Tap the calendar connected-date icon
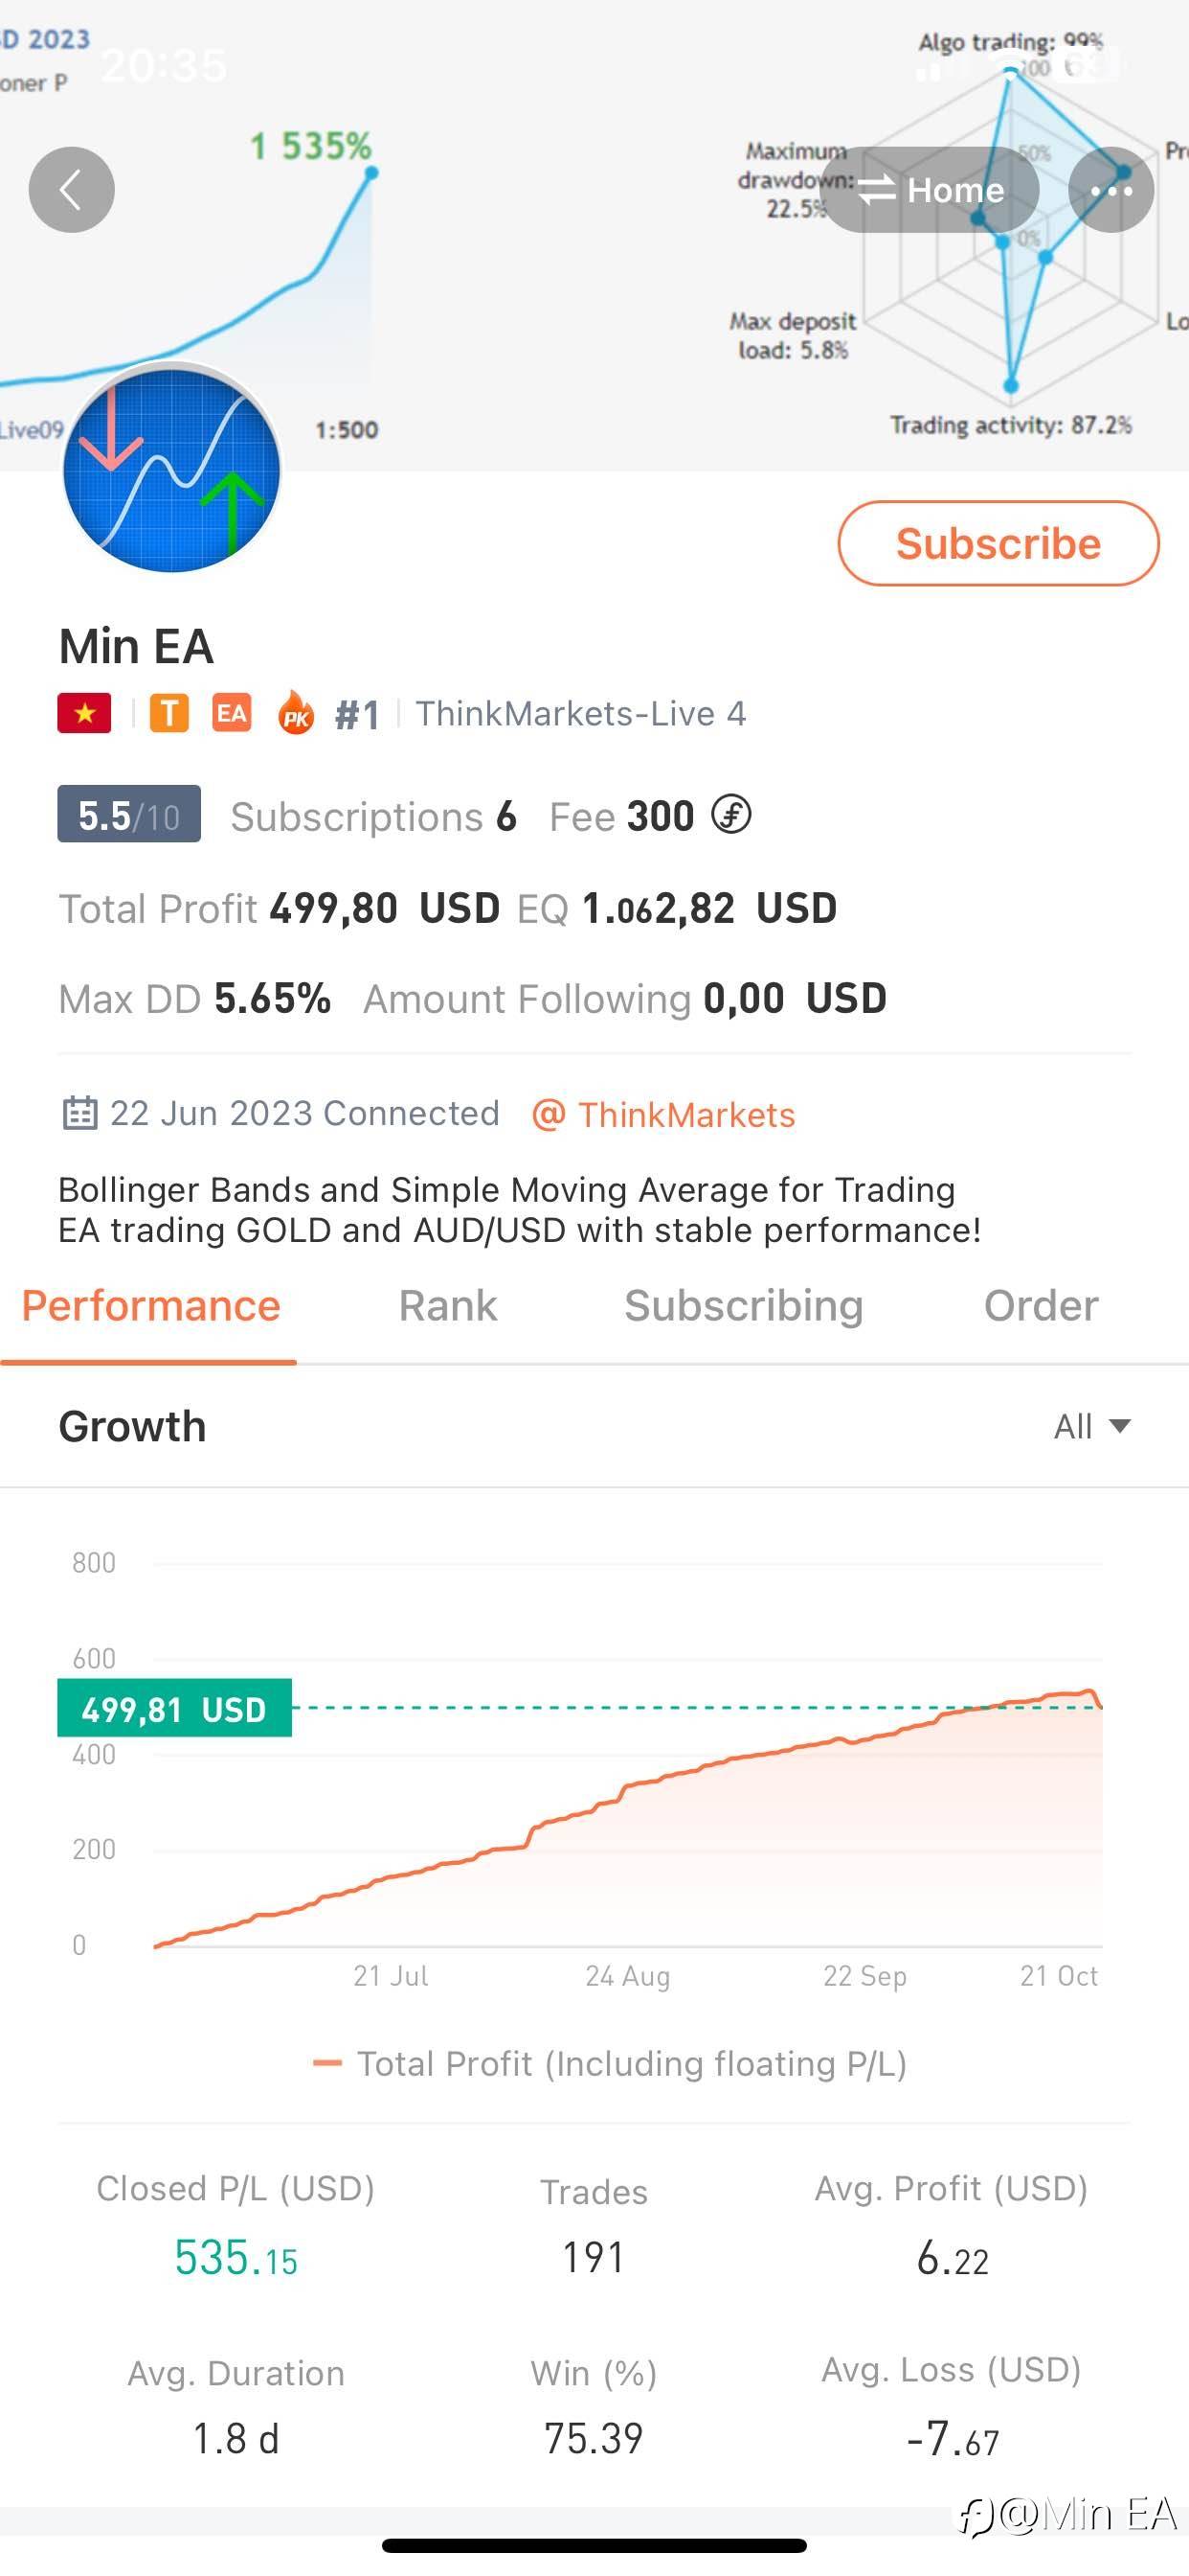 79,1113
